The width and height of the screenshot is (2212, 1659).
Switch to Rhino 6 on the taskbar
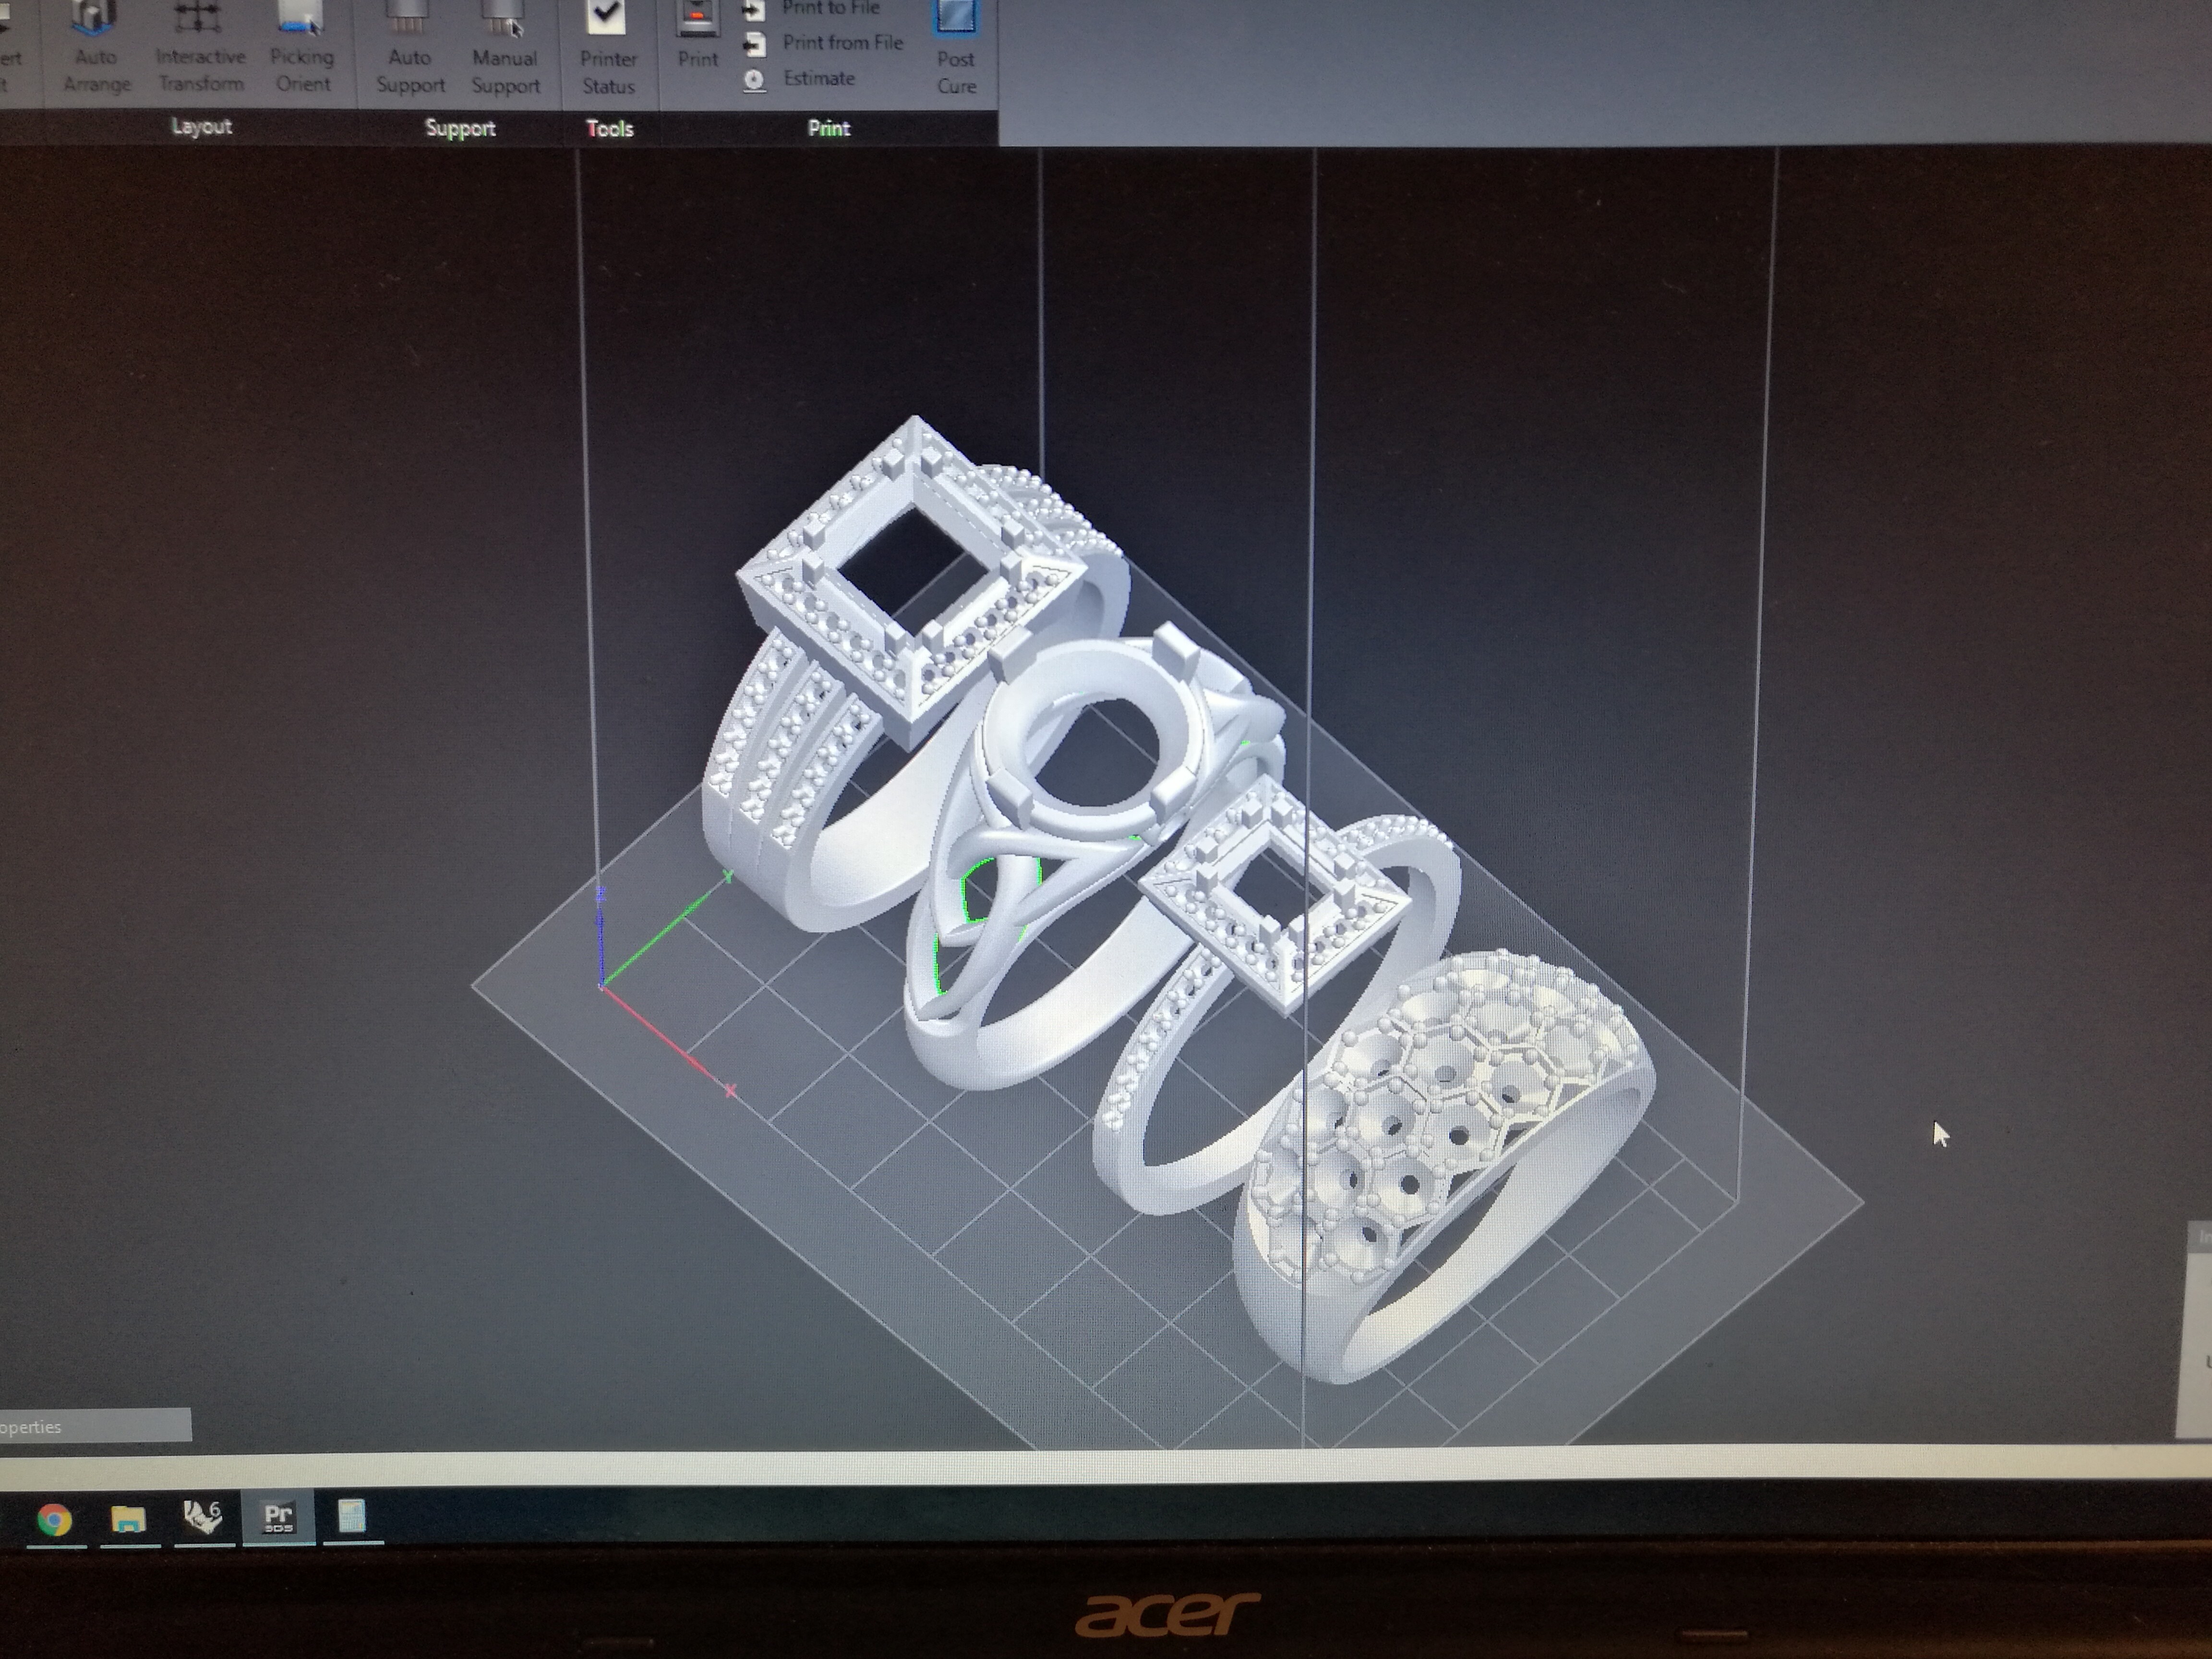[x=203, y=1522]
